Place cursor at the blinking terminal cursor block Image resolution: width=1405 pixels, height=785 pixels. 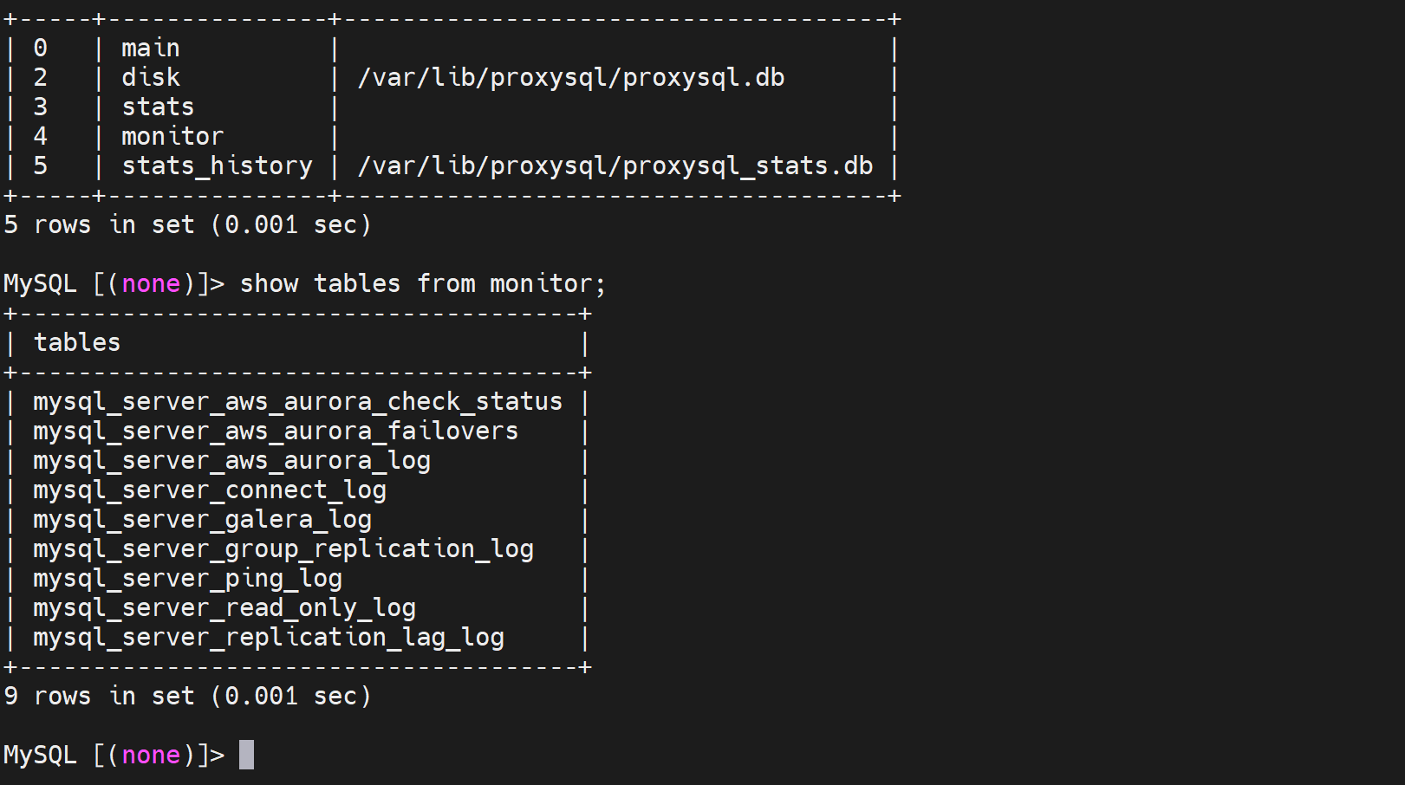pos(247,755)
